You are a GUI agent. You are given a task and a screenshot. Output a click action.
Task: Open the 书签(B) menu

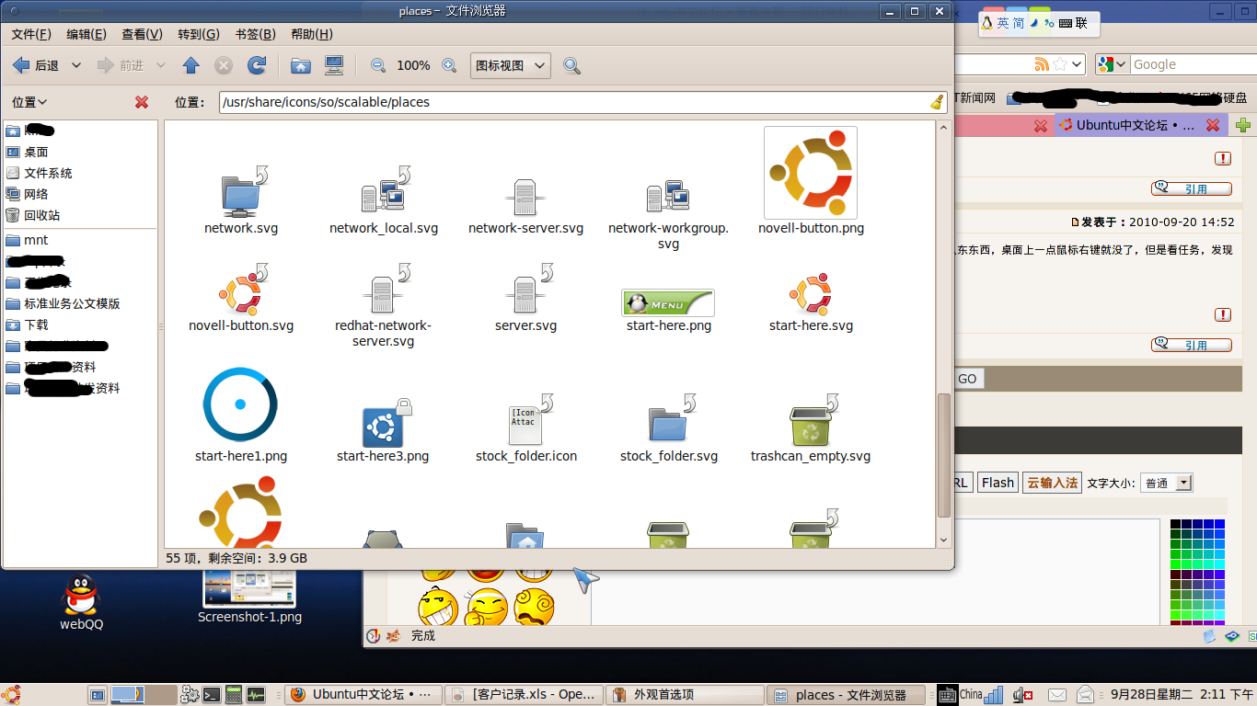coord(256,34)
